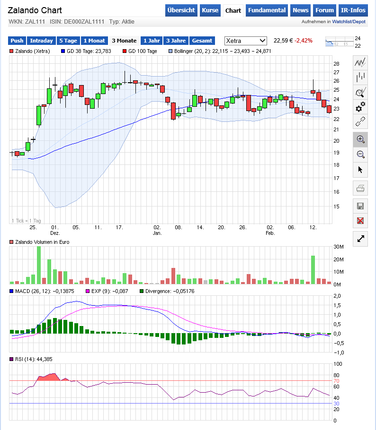376x430 pixels.
Task: Expand chart to fullscreen arrow icon
Action: [x=360, y=239]
